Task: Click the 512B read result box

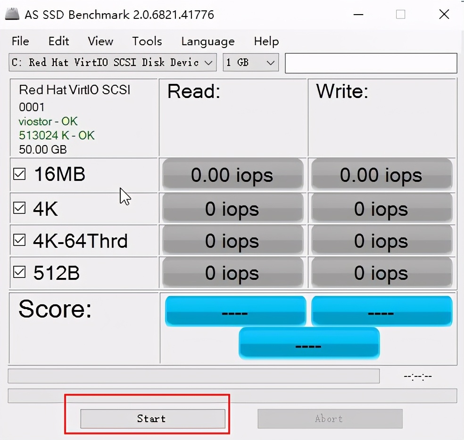Action: tap(233, 272)
